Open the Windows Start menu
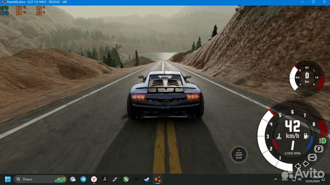The image size is (330, 185). (x=8, y=180)
